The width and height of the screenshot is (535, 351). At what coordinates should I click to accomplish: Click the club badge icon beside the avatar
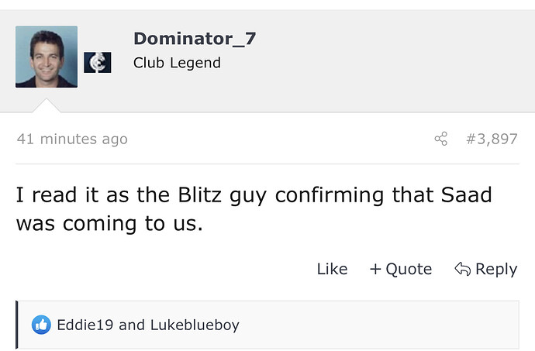coord(98,63)
